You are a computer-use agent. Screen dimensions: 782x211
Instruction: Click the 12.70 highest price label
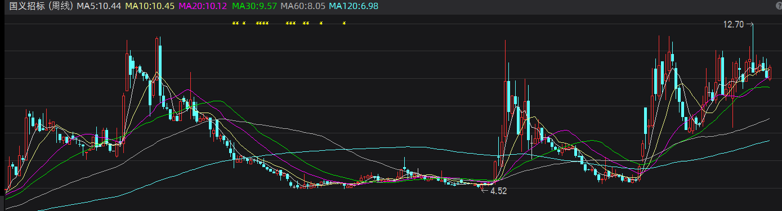pos(734,24)
